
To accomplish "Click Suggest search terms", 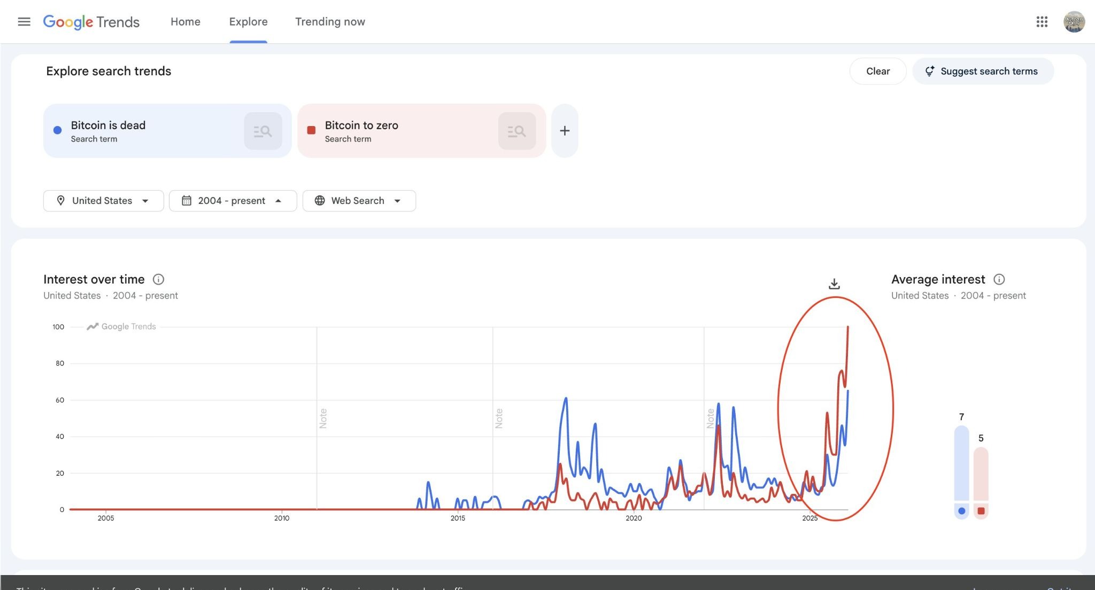I will (983, 71).
